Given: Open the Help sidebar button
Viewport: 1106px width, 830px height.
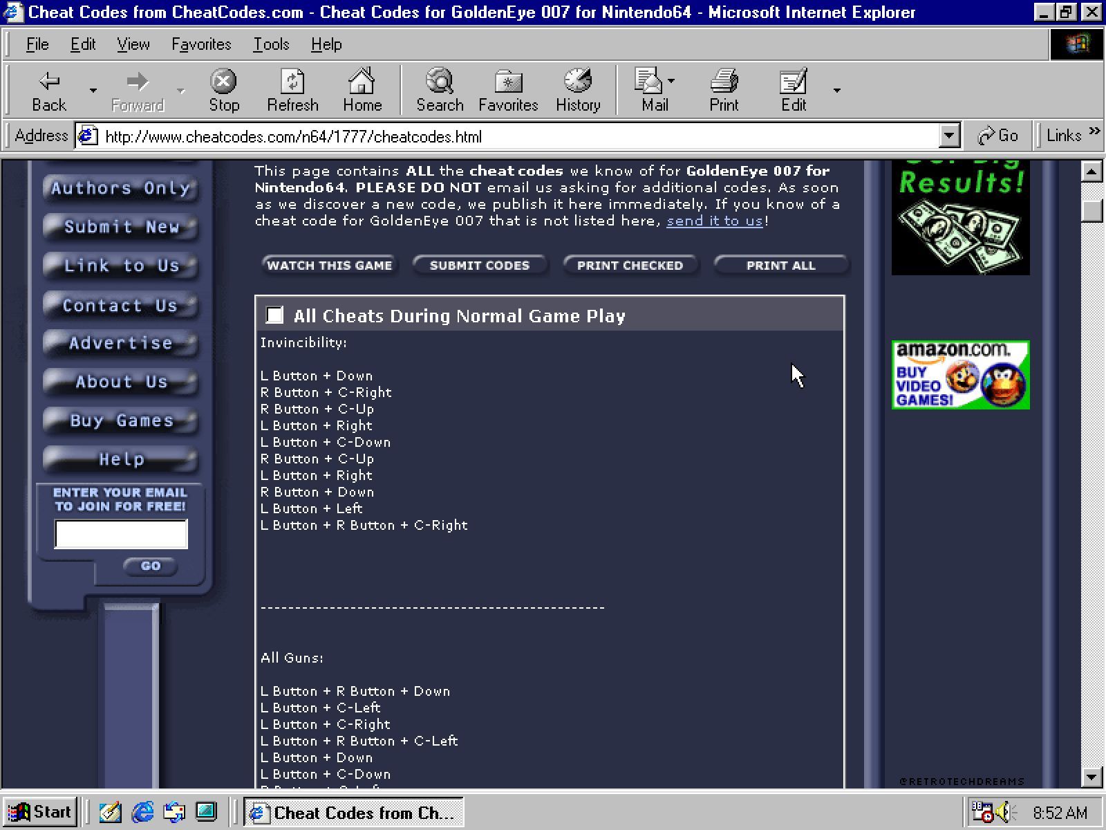Looking at the screenshot, I should coord(120,459).
